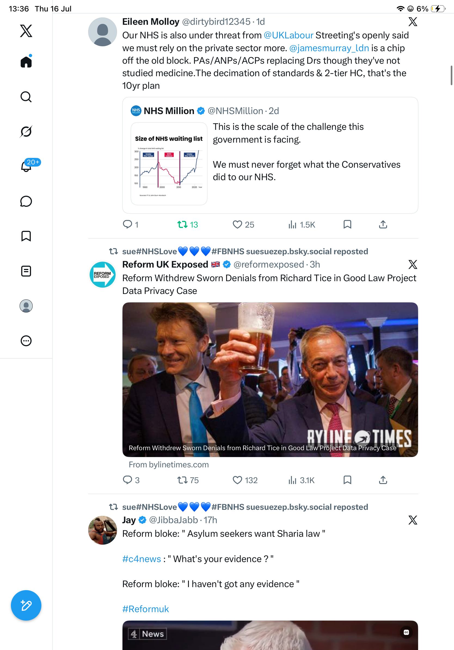Image resolution: width=454 pixels, height=650 pixels.
Task: Bookmark Eileen Molloy's post
Action: (347, 225)
